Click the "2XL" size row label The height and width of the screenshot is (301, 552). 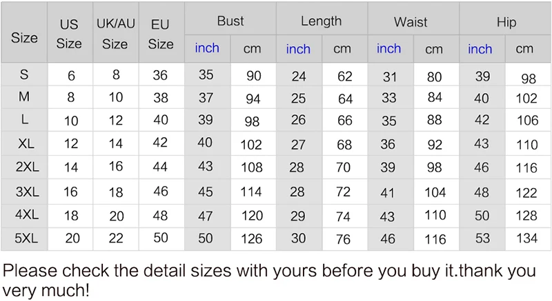[25, 167]
